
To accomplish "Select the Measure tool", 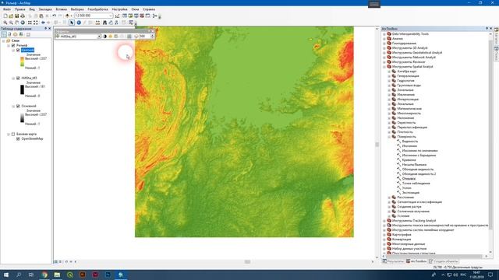I will pyautogui.click(x=97, y=23).
